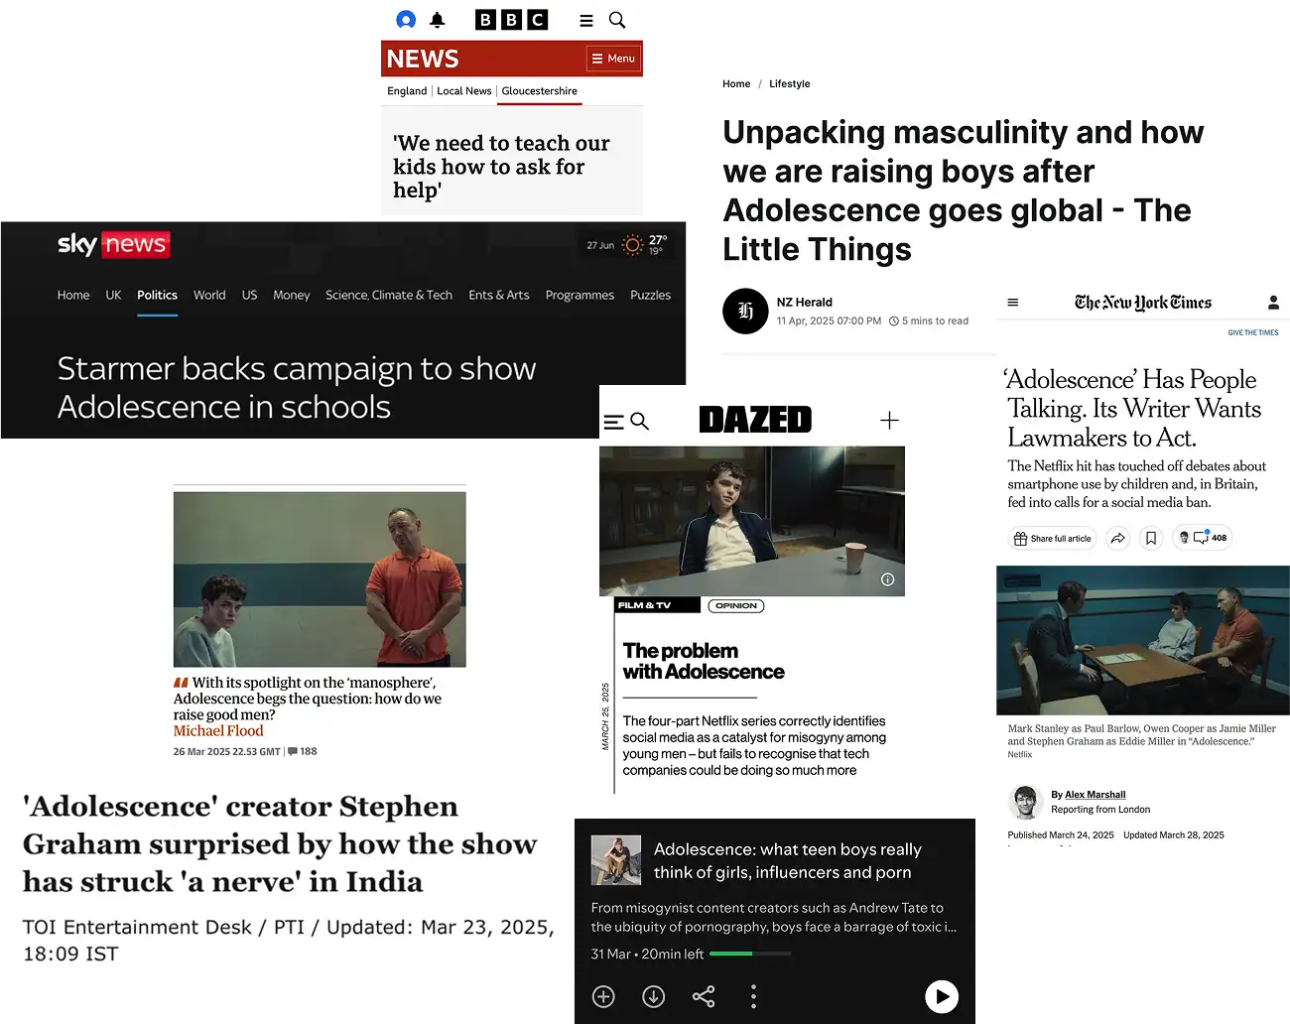Open New York Times account icon

pyautogui.click(x=1273, y=303)
